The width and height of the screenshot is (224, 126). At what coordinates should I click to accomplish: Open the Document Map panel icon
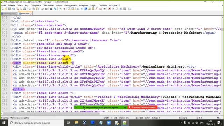tap(93, 9)
